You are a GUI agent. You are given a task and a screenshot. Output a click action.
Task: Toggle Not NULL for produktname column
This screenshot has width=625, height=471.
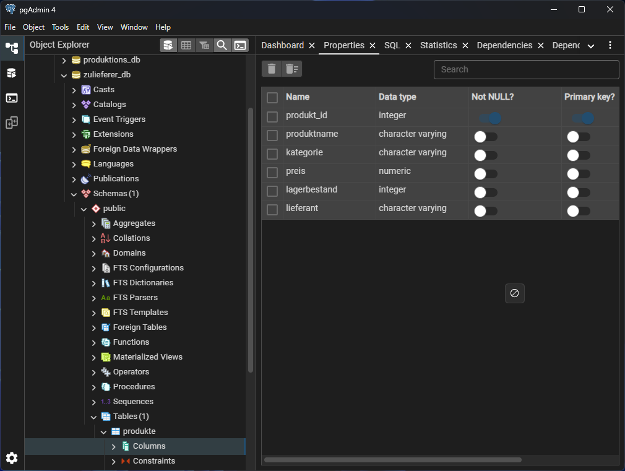(x=486, y=137)
